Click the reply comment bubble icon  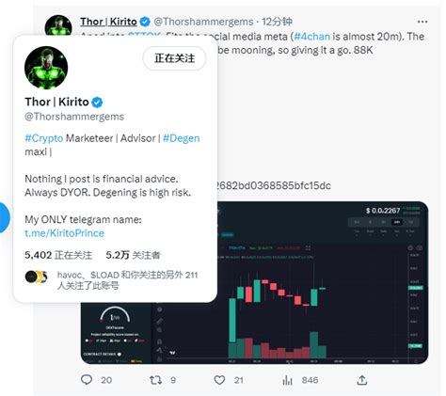coord(87,380)
